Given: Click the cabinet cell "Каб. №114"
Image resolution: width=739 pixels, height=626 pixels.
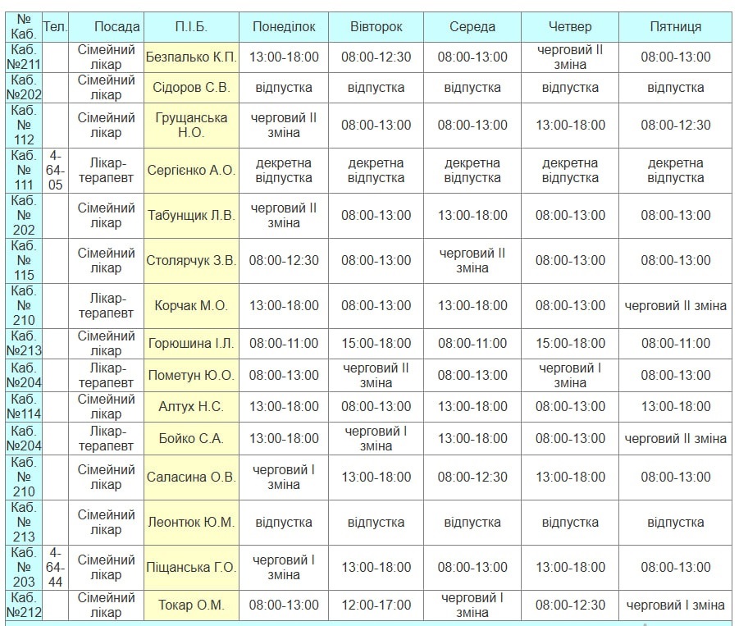Looking at the screenshot, I should tap(24, 406).
